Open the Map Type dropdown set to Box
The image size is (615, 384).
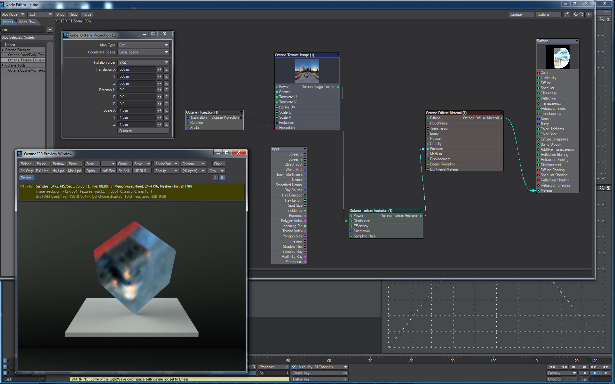coord(143,45)
